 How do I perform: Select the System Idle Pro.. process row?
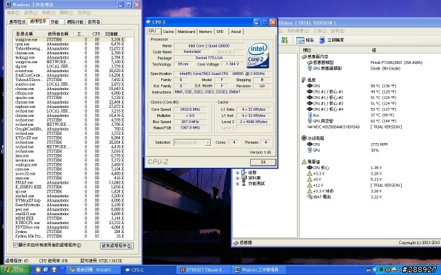pos(69,236)
